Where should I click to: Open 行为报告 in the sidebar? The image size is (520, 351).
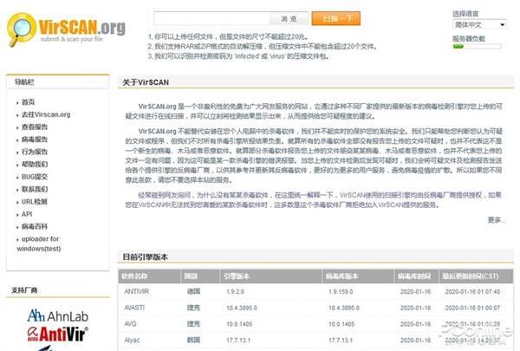pos(35,152)
